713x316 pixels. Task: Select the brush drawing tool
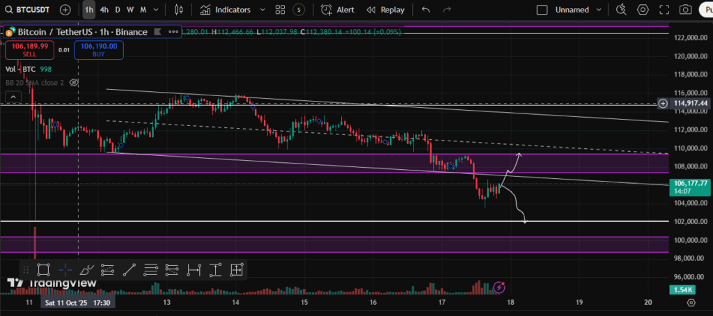point(86,270)
